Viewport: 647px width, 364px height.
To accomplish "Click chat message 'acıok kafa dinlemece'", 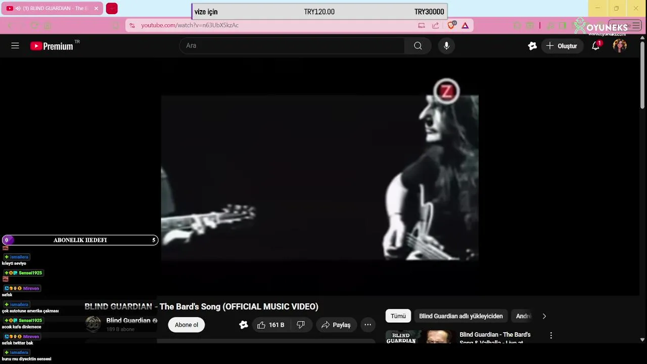I will point(21,327).
